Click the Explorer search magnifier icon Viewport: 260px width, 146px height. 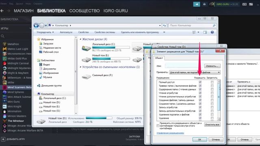point(214,26)
